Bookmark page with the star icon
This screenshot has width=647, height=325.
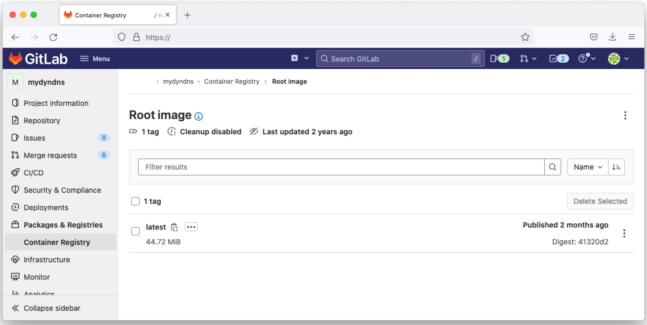[525, 37]
